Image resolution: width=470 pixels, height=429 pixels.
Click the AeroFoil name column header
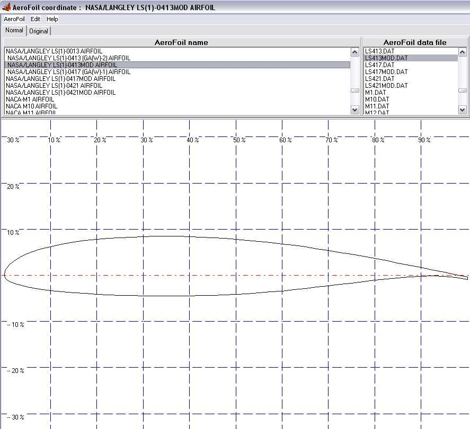click(x=181, y=42)
